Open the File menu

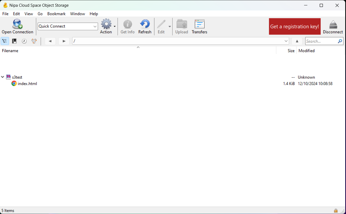[x=5, y=14]
